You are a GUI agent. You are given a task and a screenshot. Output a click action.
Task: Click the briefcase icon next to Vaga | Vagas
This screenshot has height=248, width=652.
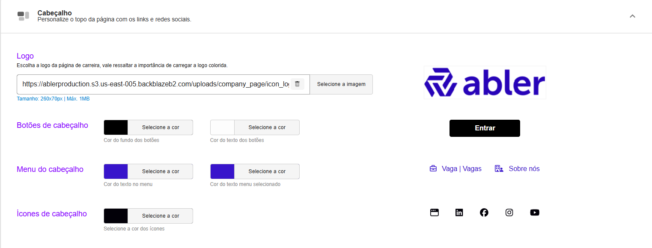coord(433,168)
